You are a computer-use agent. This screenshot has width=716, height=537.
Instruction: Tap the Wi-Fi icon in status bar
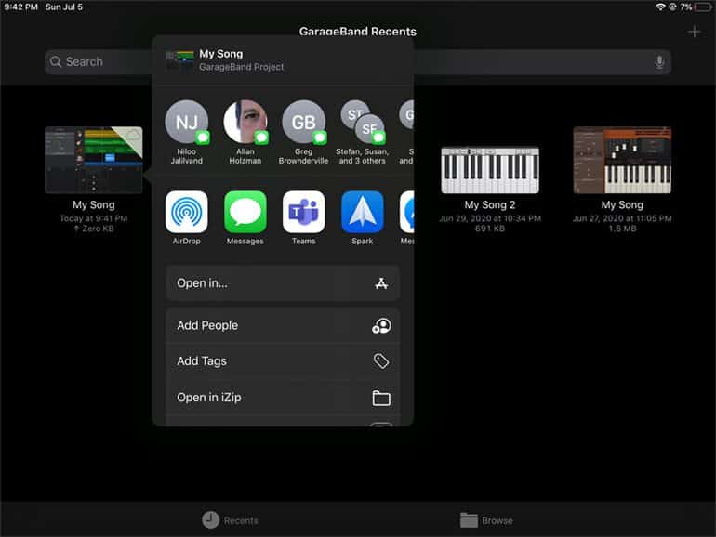coord(660,7)
